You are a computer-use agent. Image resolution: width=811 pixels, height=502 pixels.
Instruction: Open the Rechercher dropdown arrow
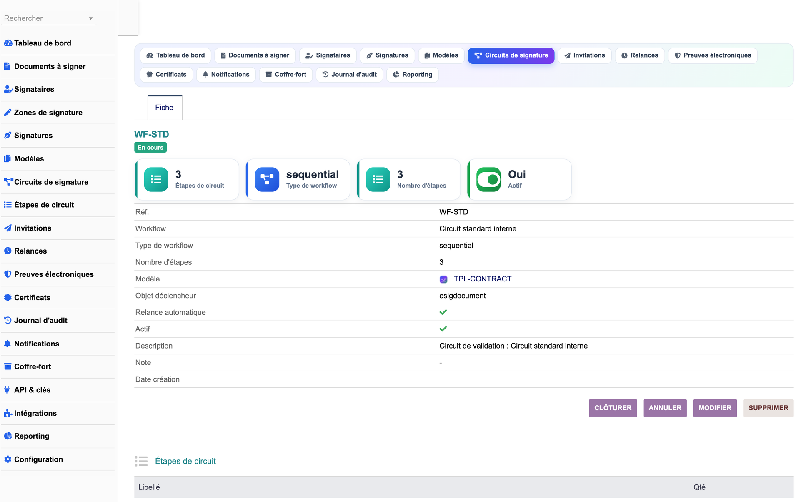[90, 18]
